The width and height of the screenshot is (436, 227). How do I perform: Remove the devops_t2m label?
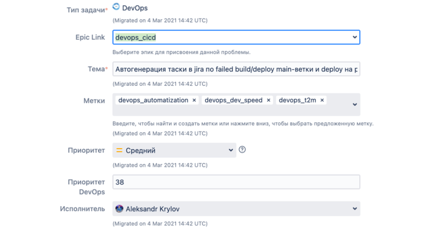coord(322,100)
